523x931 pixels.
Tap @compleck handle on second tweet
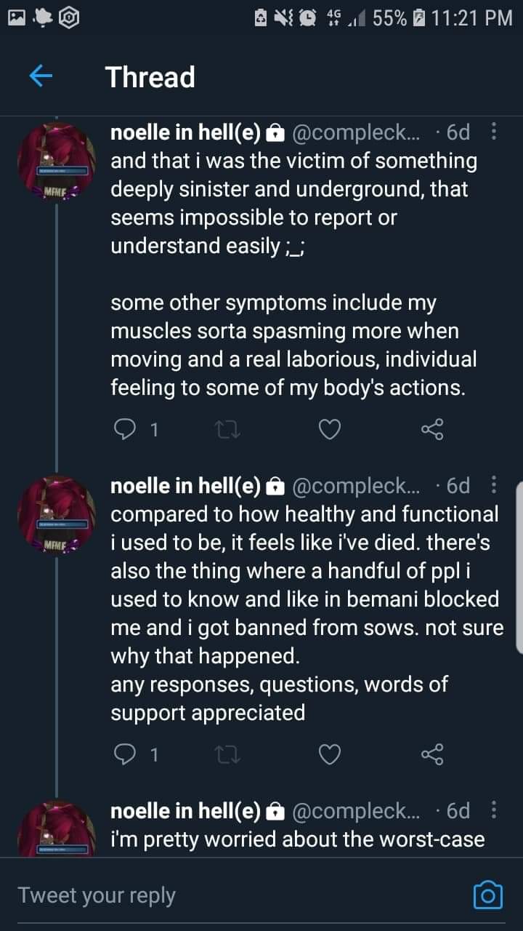(354, 485)
